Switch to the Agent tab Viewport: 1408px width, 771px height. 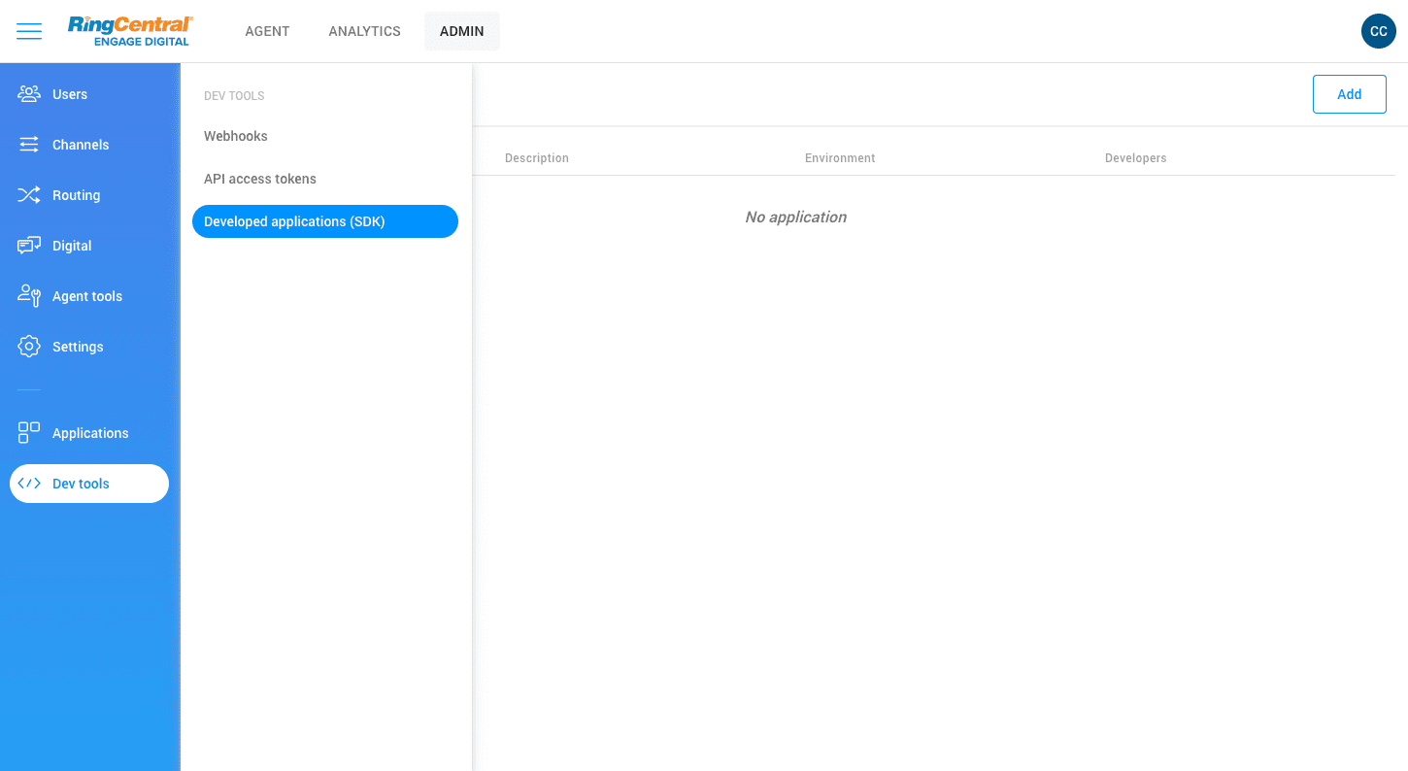pos(267,31)
